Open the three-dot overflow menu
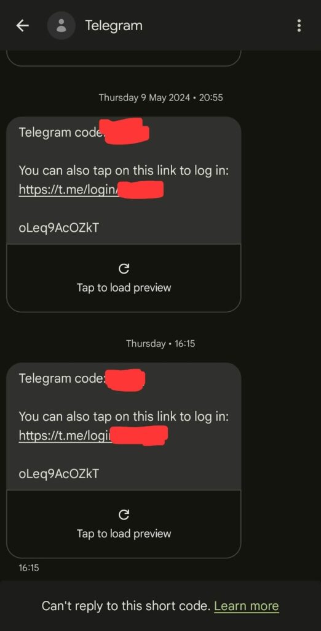This screenshot has height=631, width=321. click(x=299, y=26)
